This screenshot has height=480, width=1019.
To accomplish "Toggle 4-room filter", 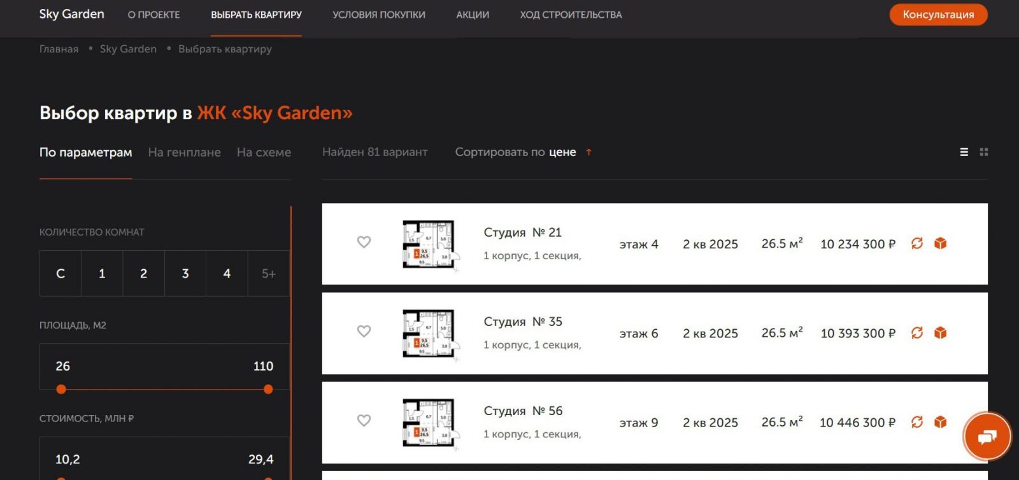I will (227, 273).
